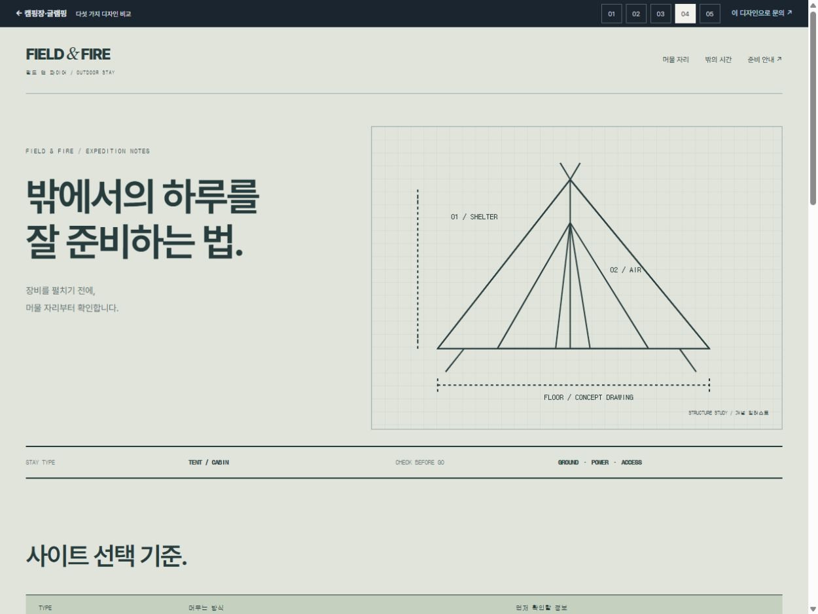The width and height of the screenshot is (818, 614).
Task: Go back to 캠핑장·글램핑 page
Action: (x=41, y=13)
